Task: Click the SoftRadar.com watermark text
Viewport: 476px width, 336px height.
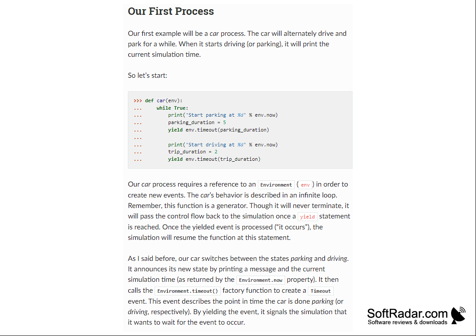Action: click(x=407, y=313)
